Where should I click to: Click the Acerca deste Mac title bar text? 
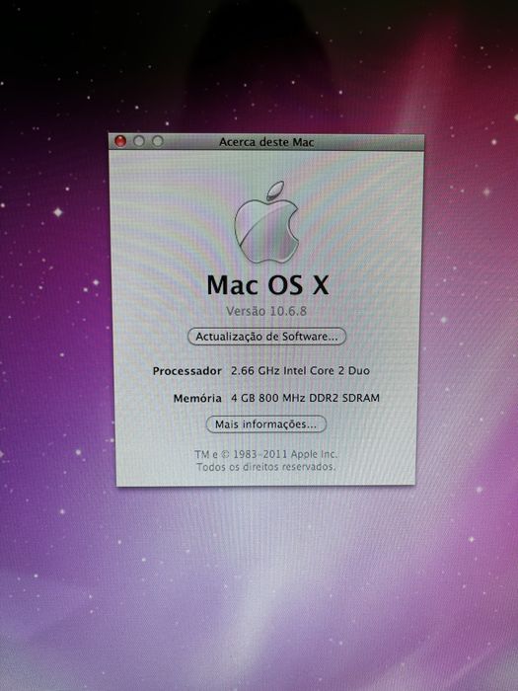pos(266,142)
